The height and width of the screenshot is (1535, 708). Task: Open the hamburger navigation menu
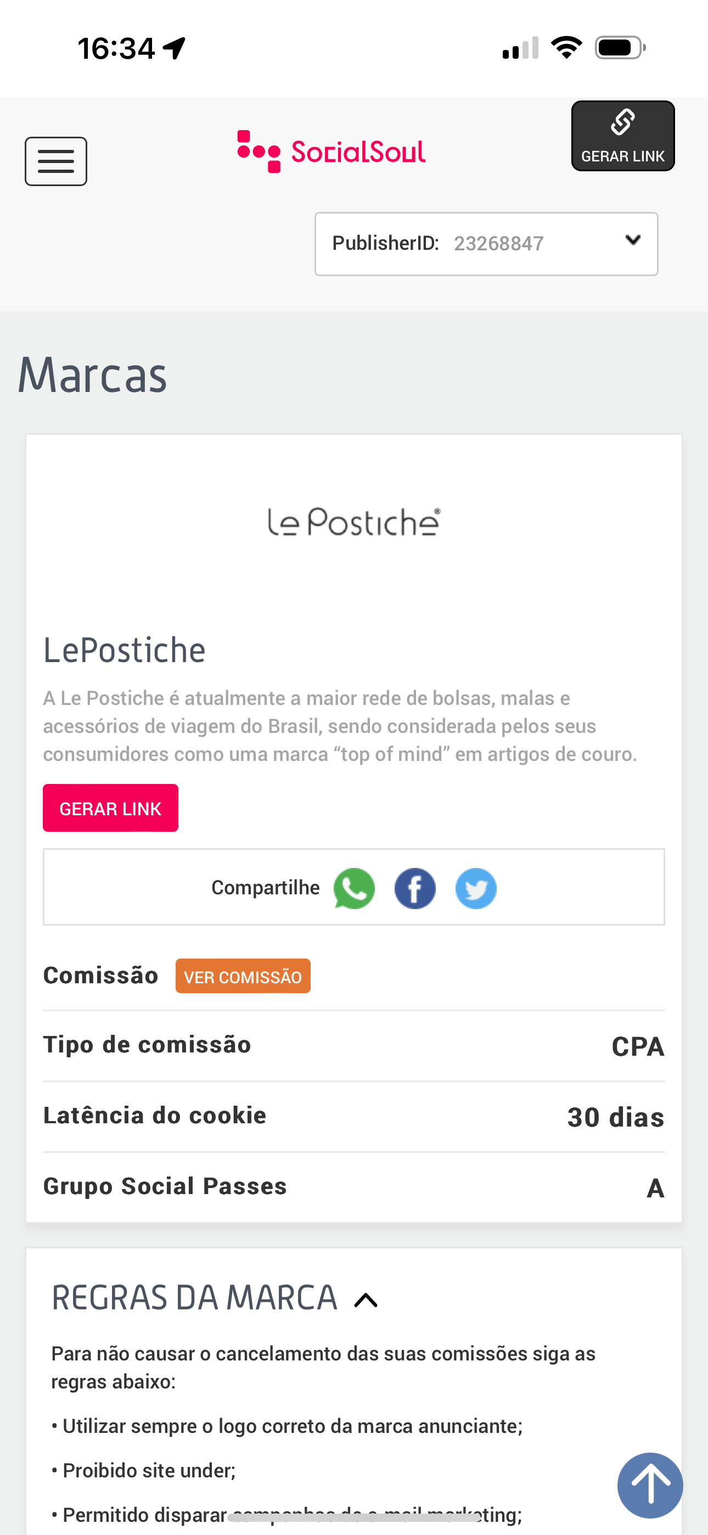point(56,161)
